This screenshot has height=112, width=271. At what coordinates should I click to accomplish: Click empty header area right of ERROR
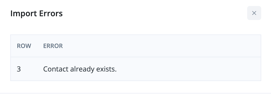(161, 46)
